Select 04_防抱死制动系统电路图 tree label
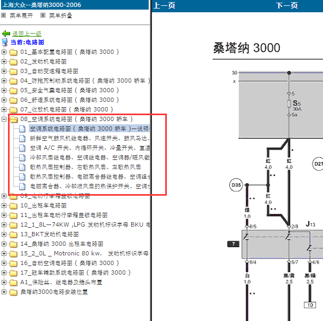The width and height of the screenshot is (323, 321). click(85, 81)
